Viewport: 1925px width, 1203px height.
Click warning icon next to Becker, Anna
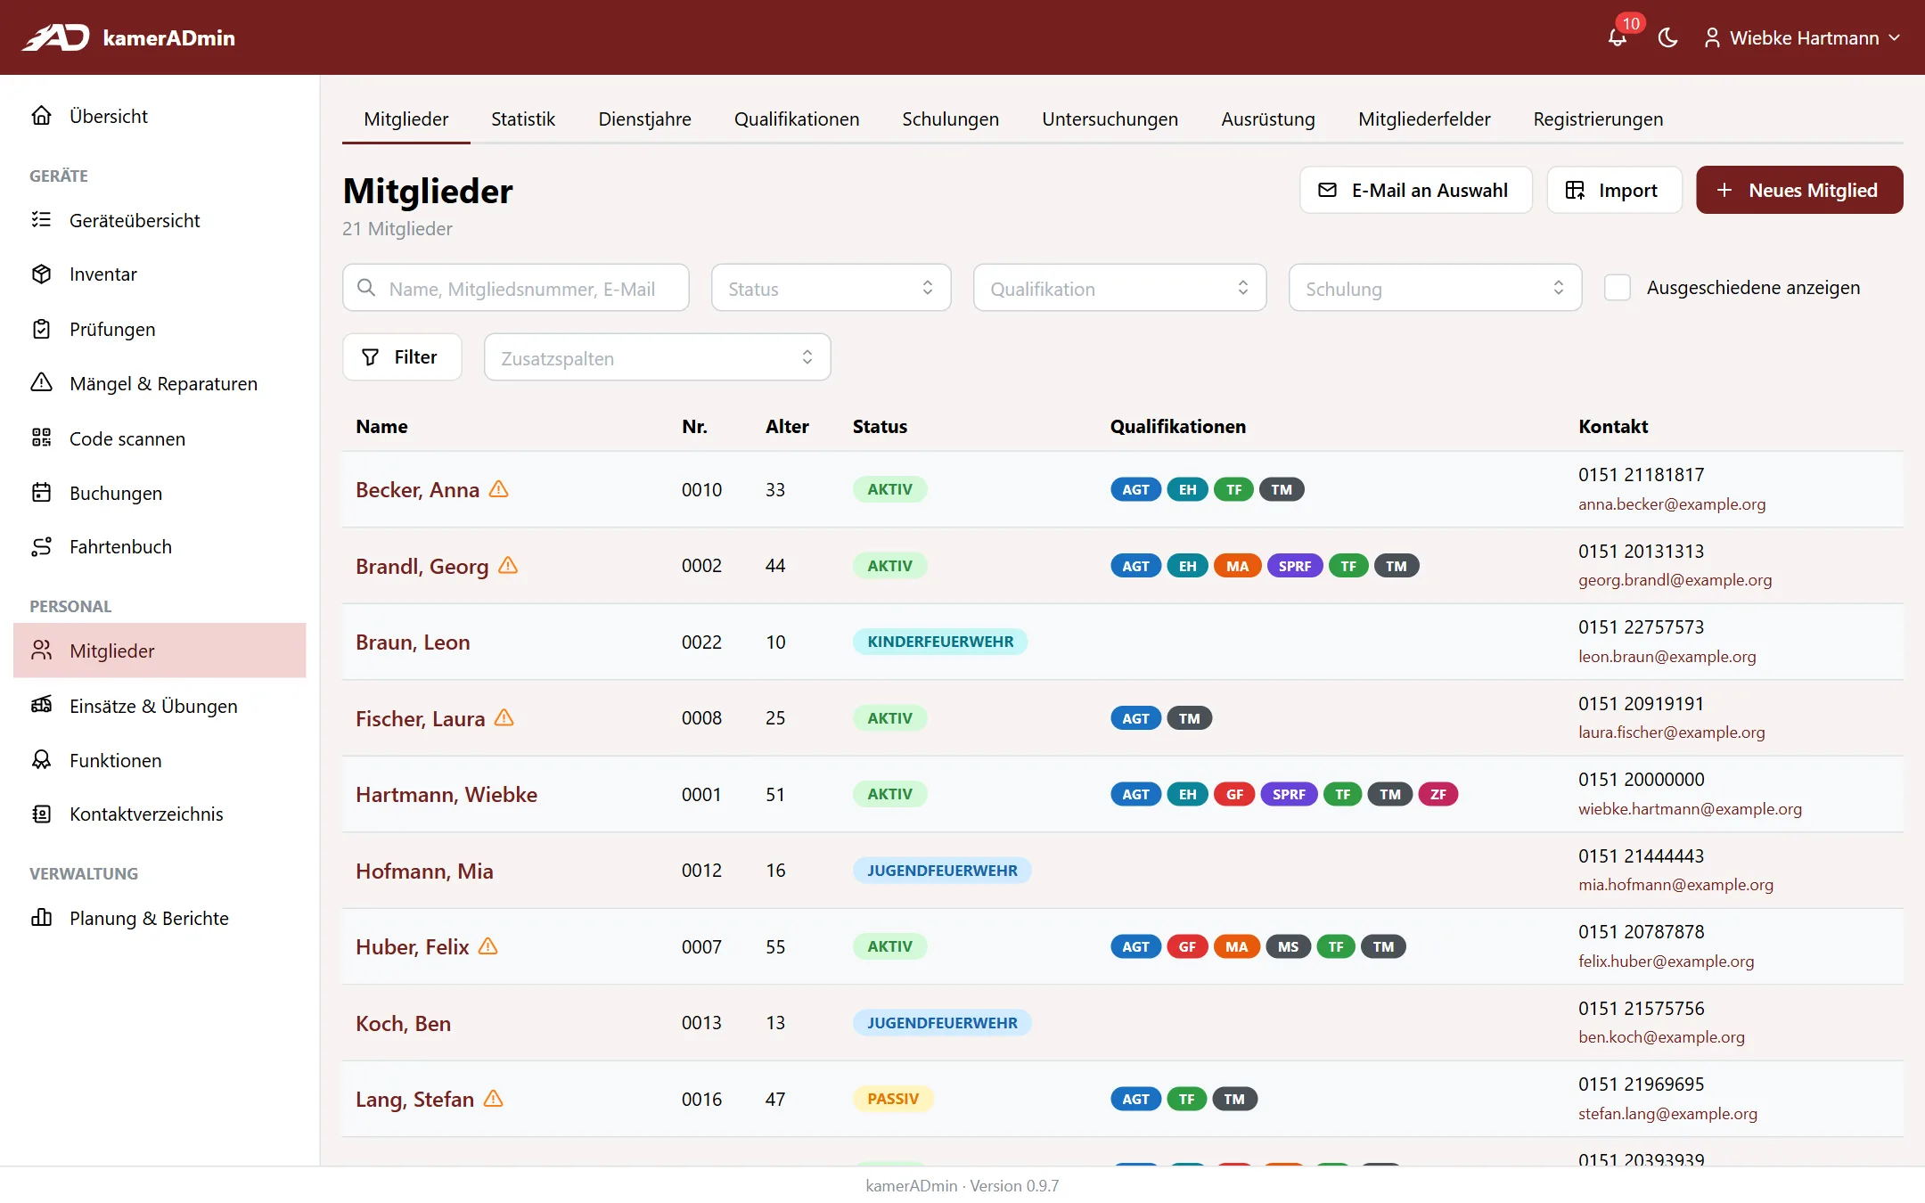[x=499, y=489]
